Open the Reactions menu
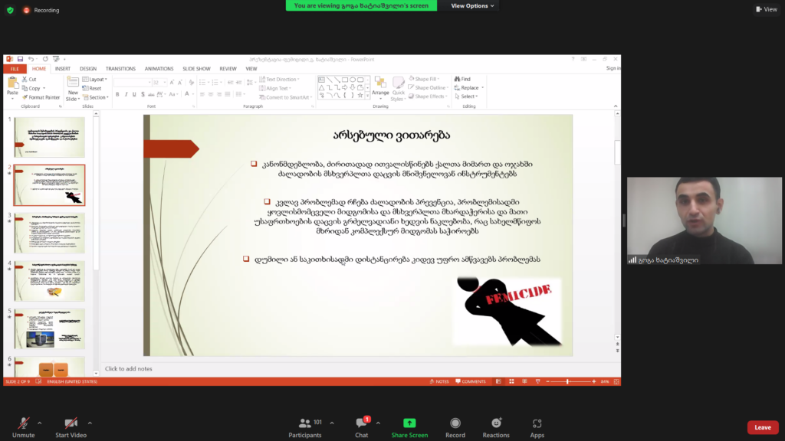Screen dimensions: 785x441 (496, 423)
